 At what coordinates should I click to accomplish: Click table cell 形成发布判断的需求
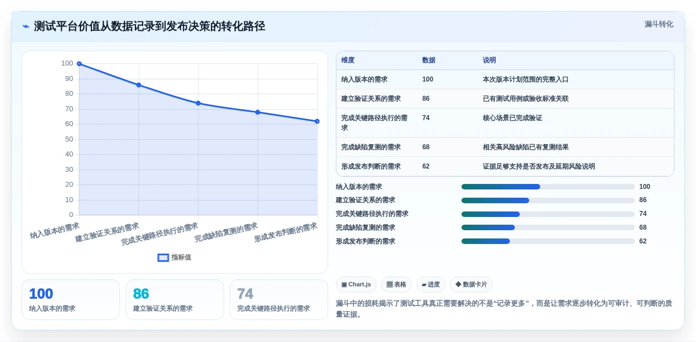pos(371,166)
